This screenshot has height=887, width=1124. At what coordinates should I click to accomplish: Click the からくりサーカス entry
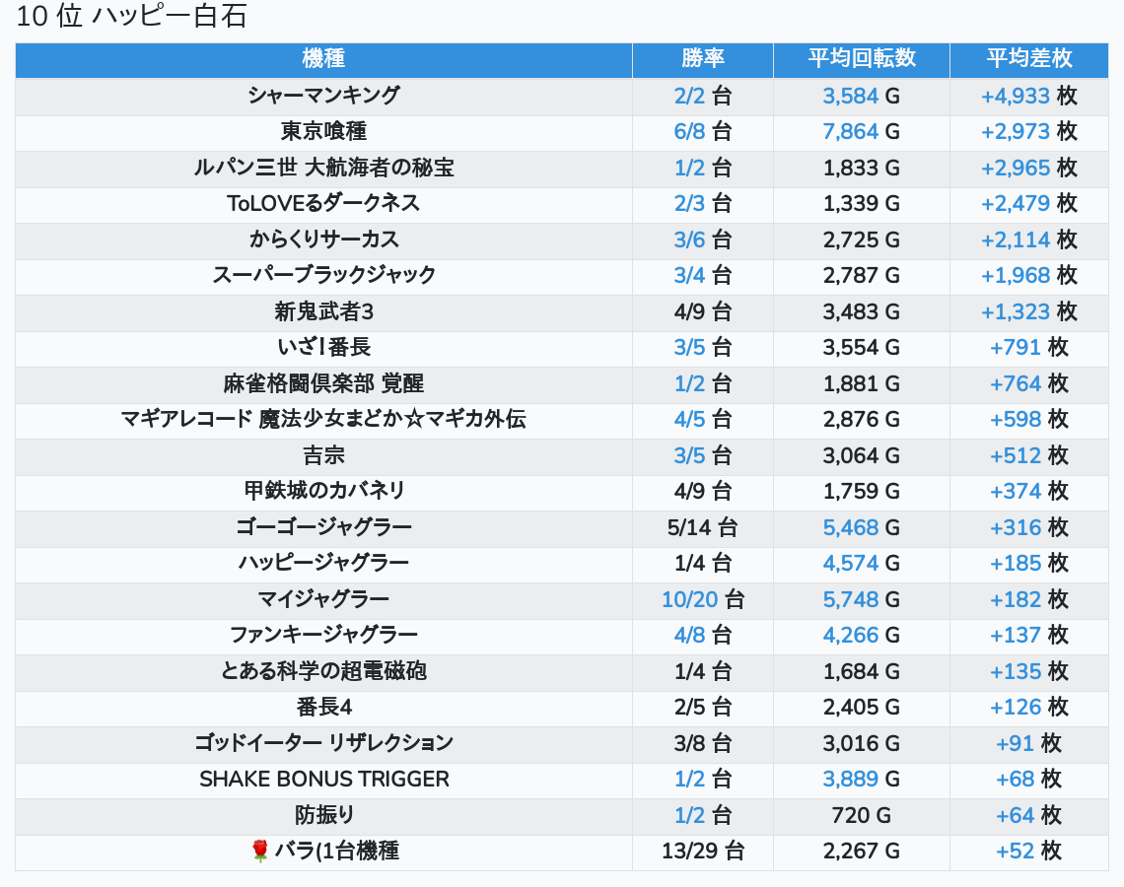(x=323, y=239)
